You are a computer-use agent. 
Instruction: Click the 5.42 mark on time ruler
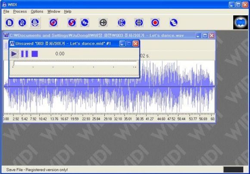(25, 119)
